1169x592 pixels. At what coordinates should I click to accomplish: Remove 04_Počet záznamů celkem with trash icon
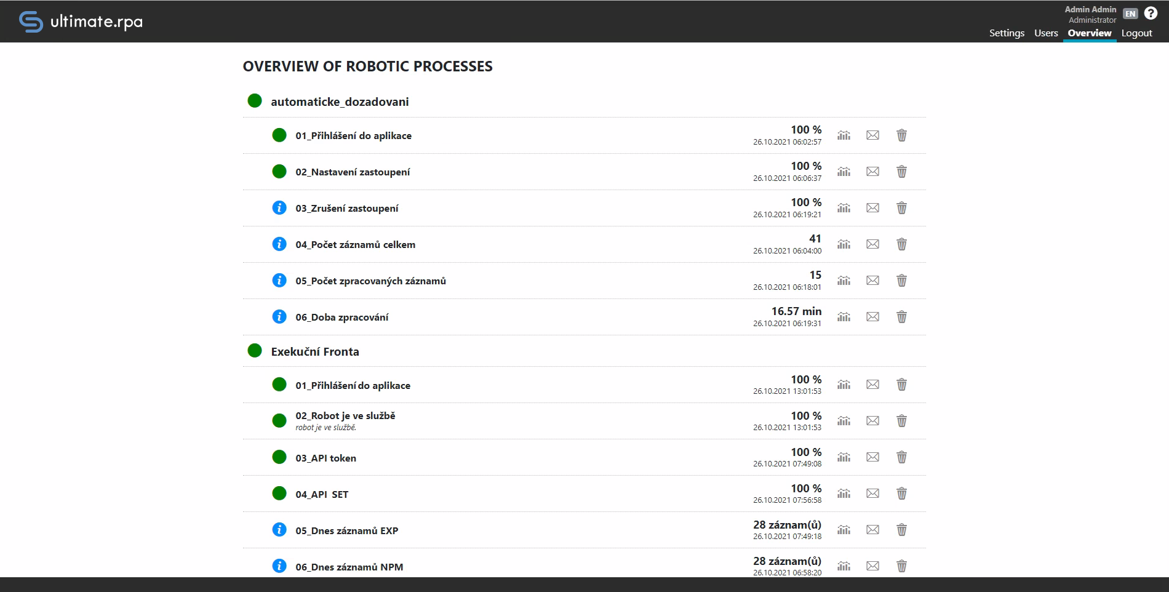(901, 244)
